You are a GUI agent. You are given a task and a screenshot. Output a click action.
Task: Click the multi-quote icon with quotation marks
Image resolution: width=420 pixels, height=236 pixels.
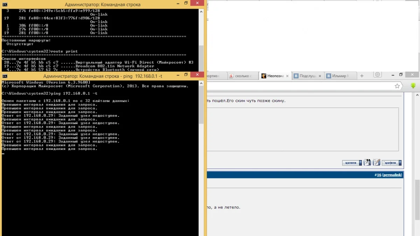(x=367, y=163)
